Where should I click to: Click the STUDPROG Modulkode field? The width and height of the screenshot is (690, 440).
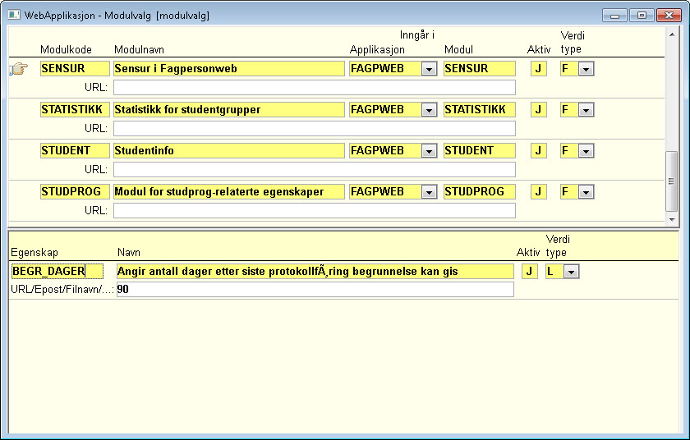pyautogui.click(x=75, y=191)
